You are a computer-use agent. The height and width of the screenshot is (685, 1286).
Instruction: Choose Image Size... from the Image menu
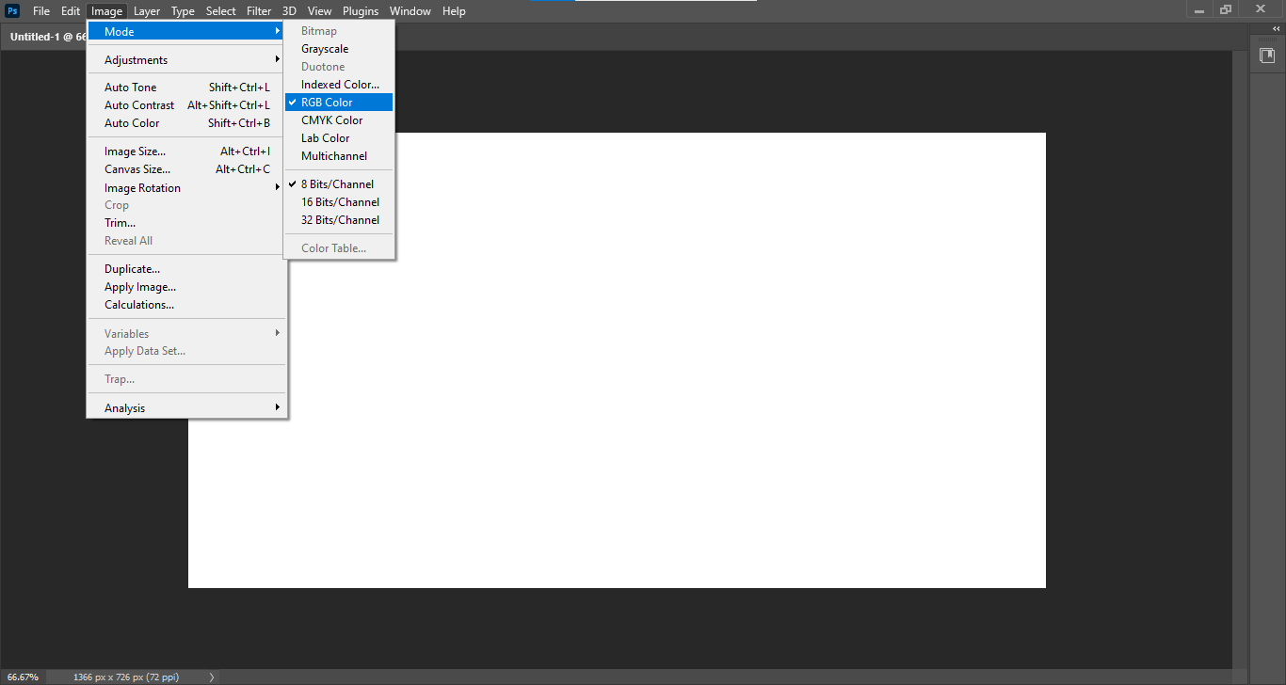pos(135,151)
